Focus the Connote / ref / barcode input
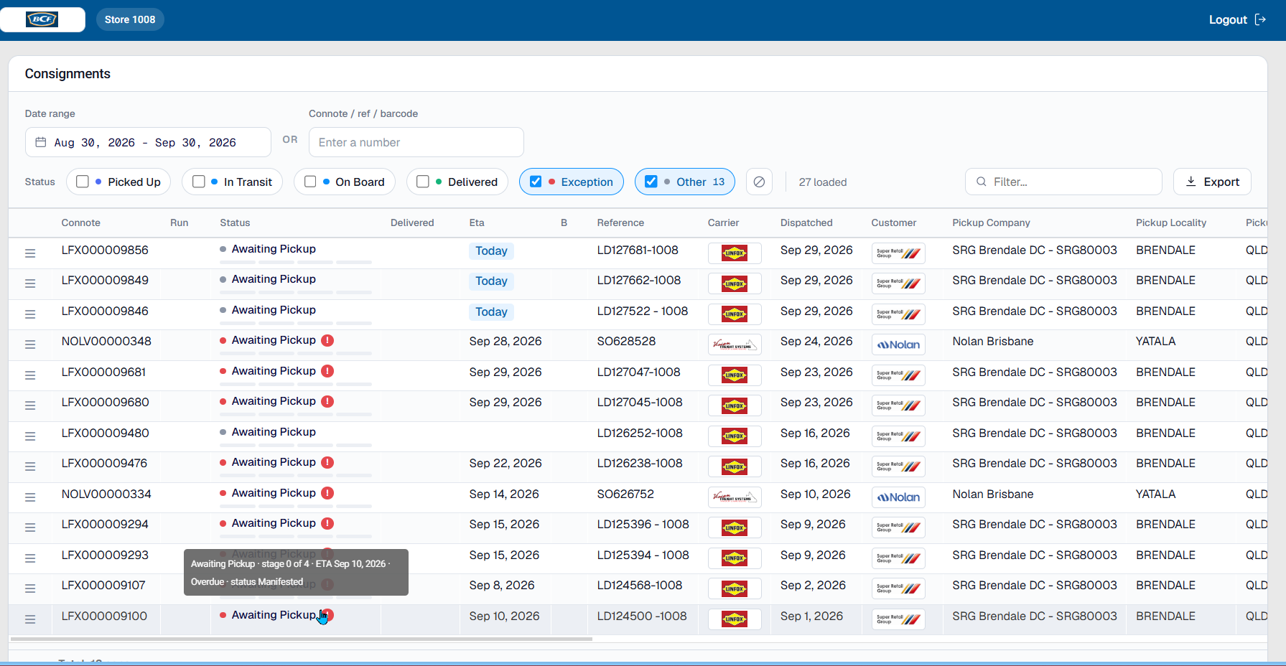This screenshot has height=666, width=1286. (416, 142)
